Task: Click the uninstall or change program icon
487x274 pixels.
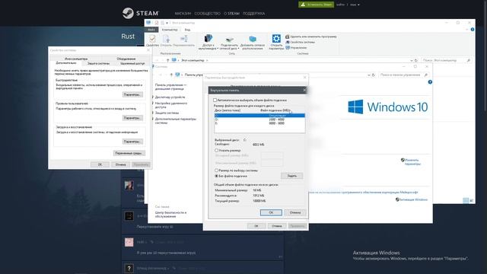Action: [x=288, y=37]
